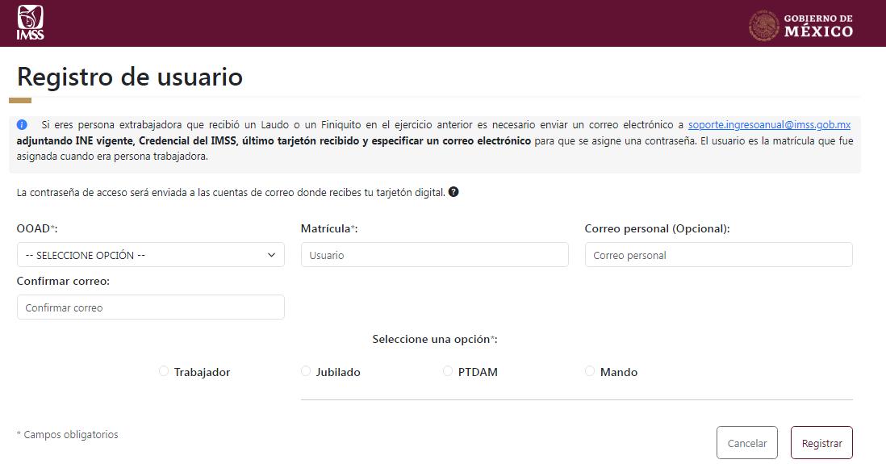
Task: Focus the Matrícula Usuario input field
Action: point(434,255)
